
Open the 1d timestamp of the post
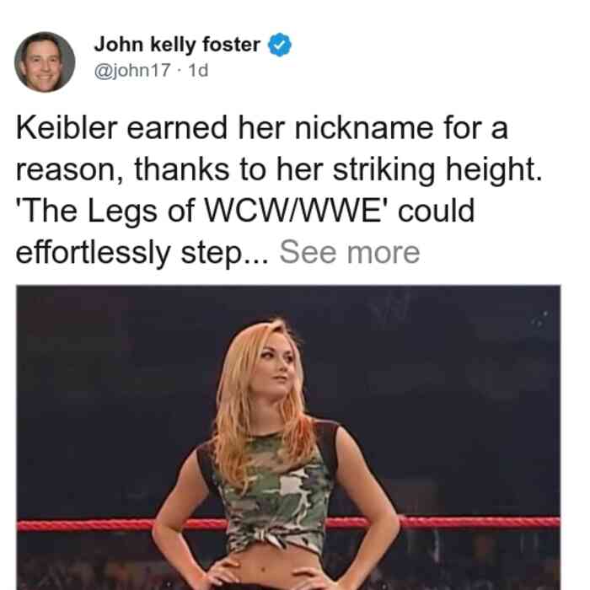(198, 70)
